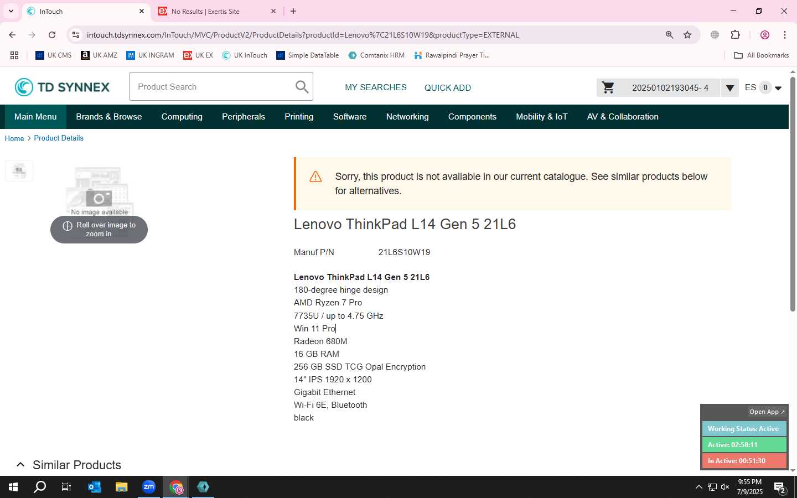The image size is (797, 498).
Task: Go to the Home breadcrumb link
Action: pos(14,138)
